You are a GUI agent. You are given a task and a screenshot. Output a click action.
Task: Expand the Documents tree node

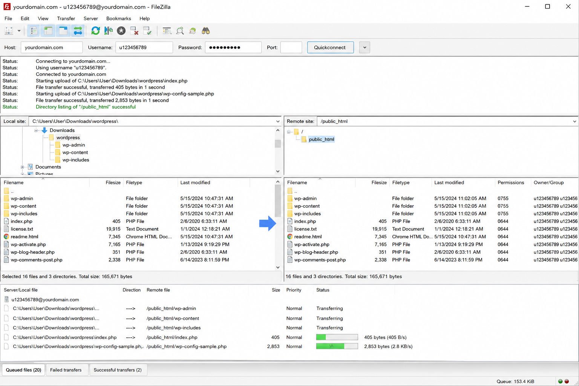pos(22,167)
